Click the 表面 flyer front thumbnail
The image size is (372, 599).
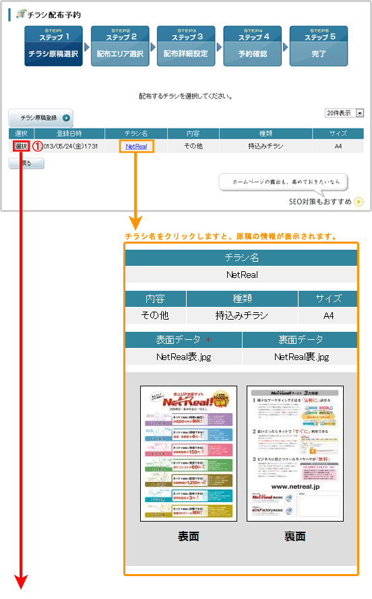189,454
